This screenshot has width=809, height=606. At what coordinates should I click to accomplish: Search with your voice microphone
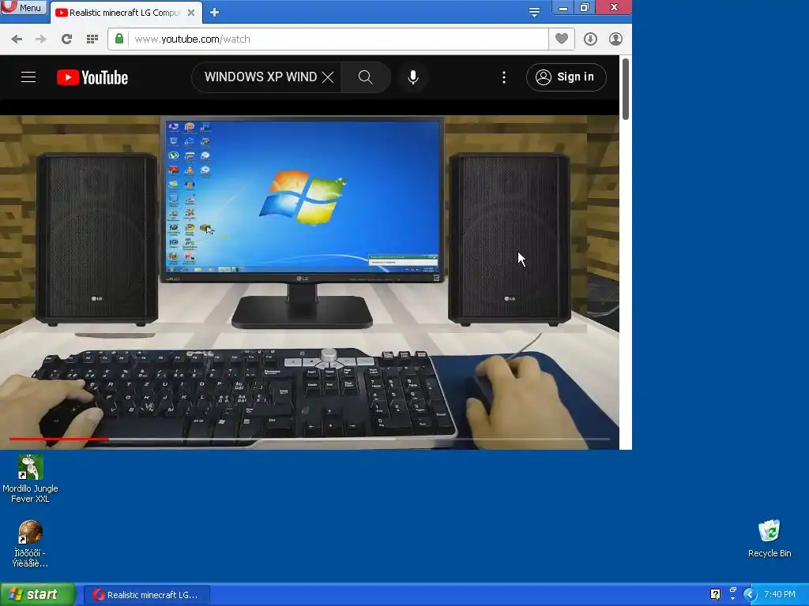[x=412, y=77]
